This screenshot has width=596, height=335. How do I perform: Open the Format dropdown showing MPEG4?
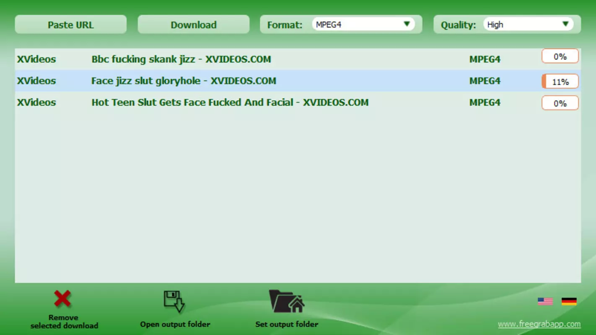coord(363,24)
